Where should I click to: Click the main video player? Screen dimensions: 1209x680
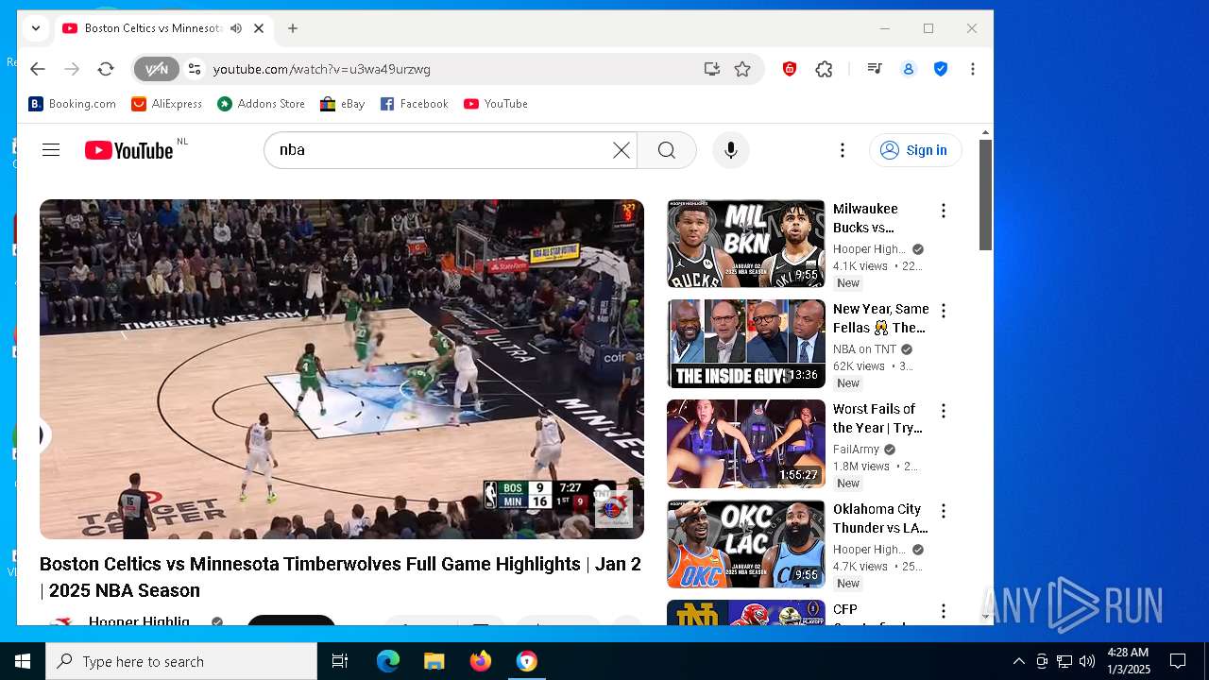pyautogui.click(x=342, y=369)
